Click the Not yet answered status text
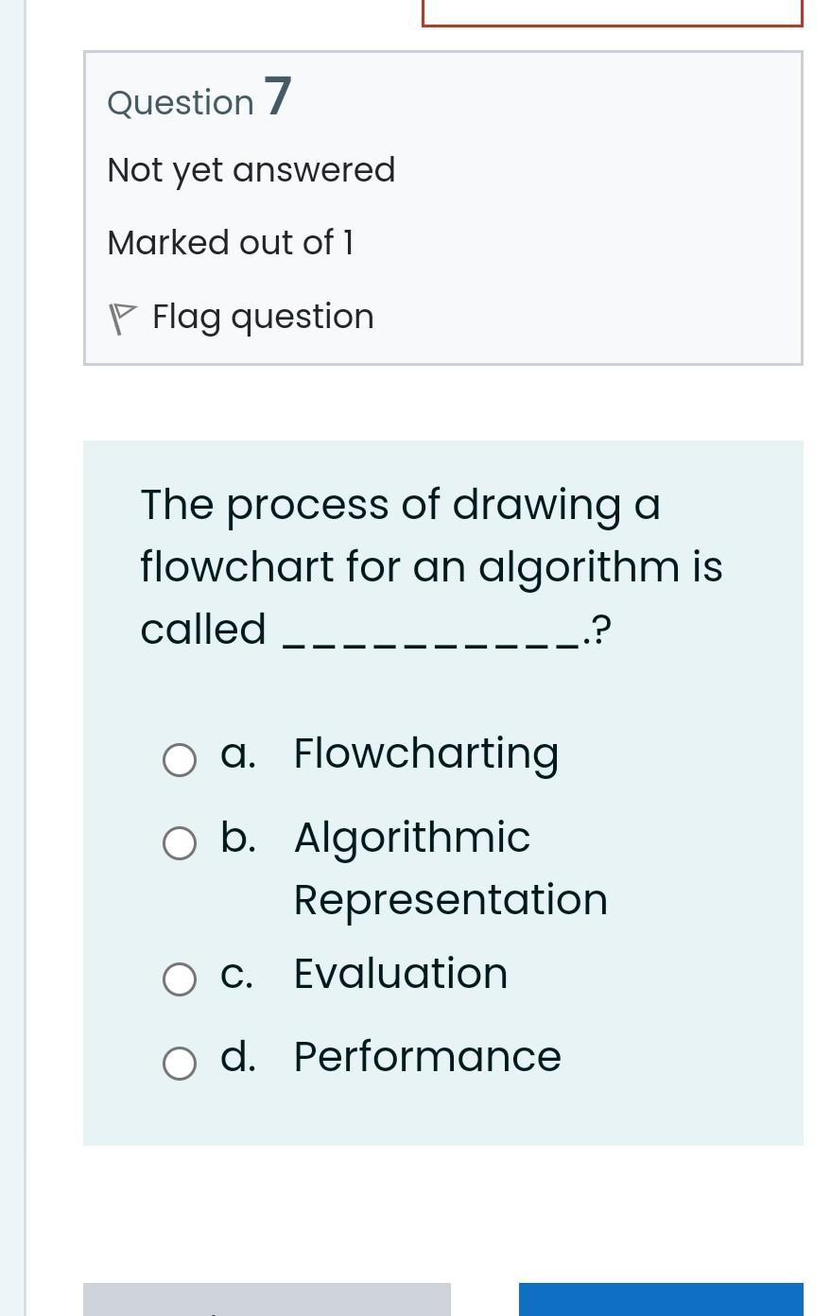831x1316 pixels. 251,170
